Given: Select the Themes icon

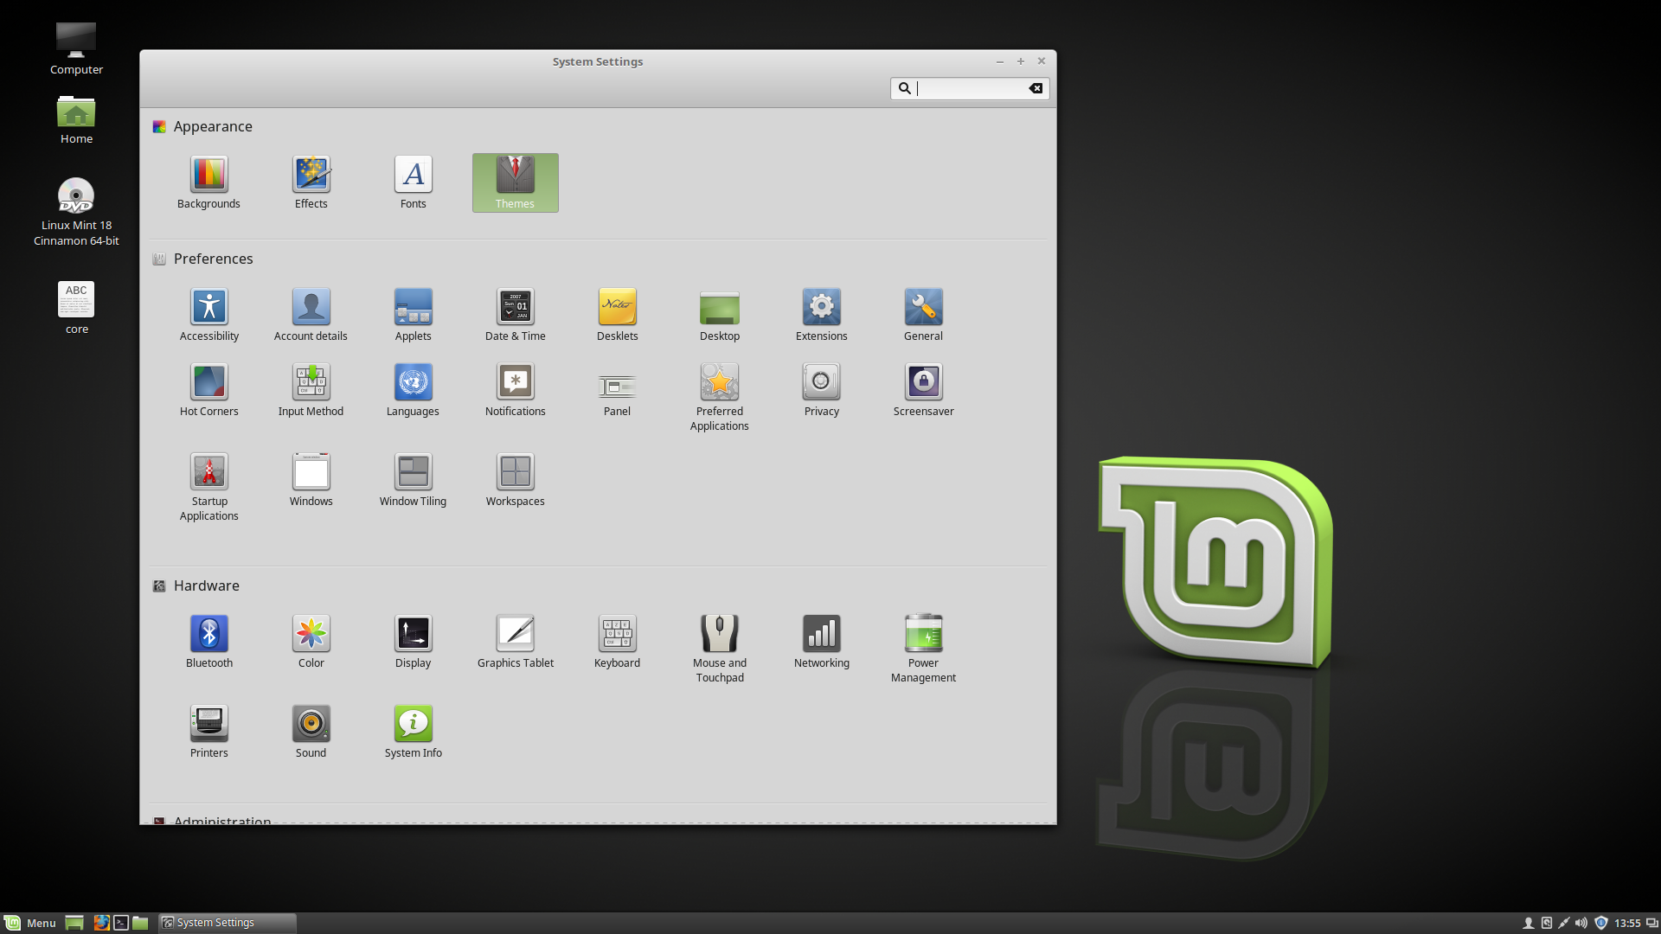Looking at the screenshot, I should coord(515,182).
